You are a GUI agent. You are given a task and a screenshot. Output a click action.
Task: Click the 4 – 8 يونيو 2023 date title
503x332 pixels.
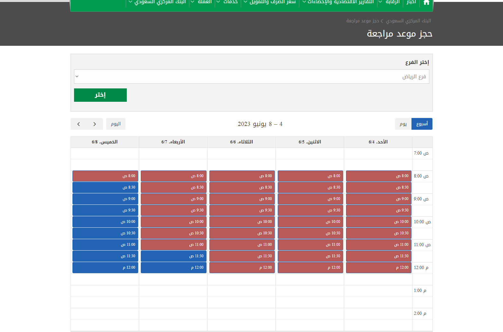pyautogui.click(x=260, y=124)
